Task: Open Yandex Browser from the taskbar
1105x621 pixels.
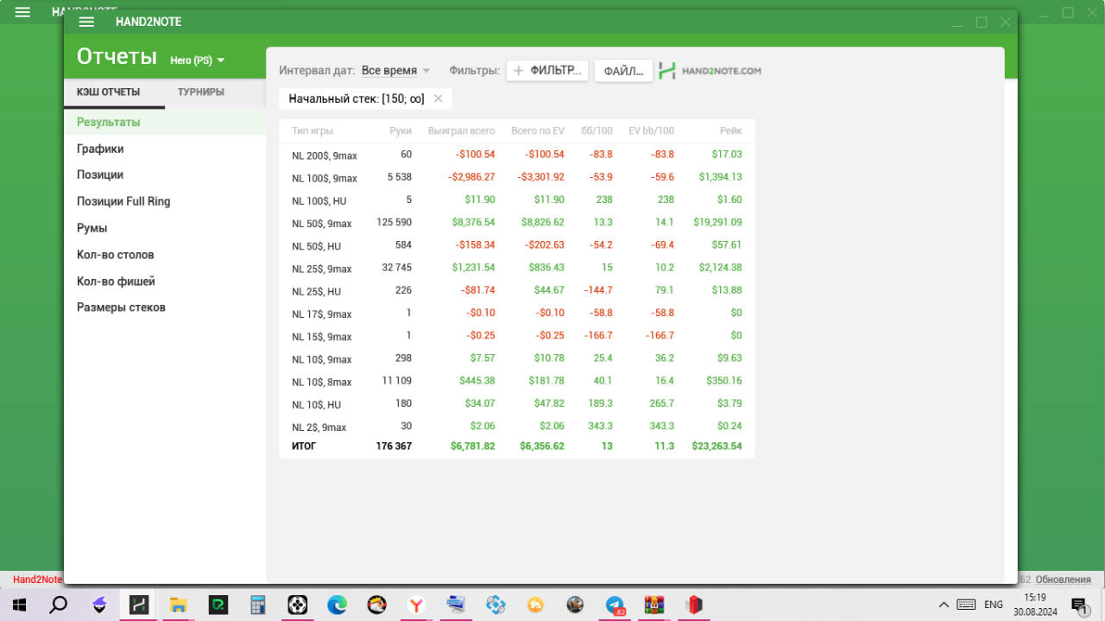Action: click(x=416, y=605)
